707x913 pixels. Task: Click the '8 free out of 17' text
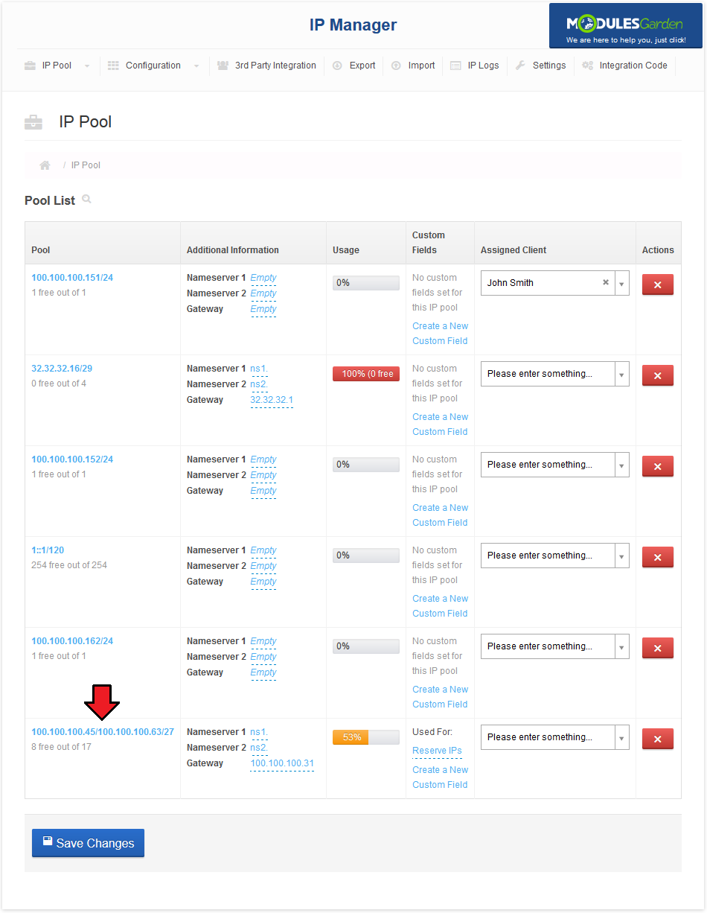coord(61,747)
